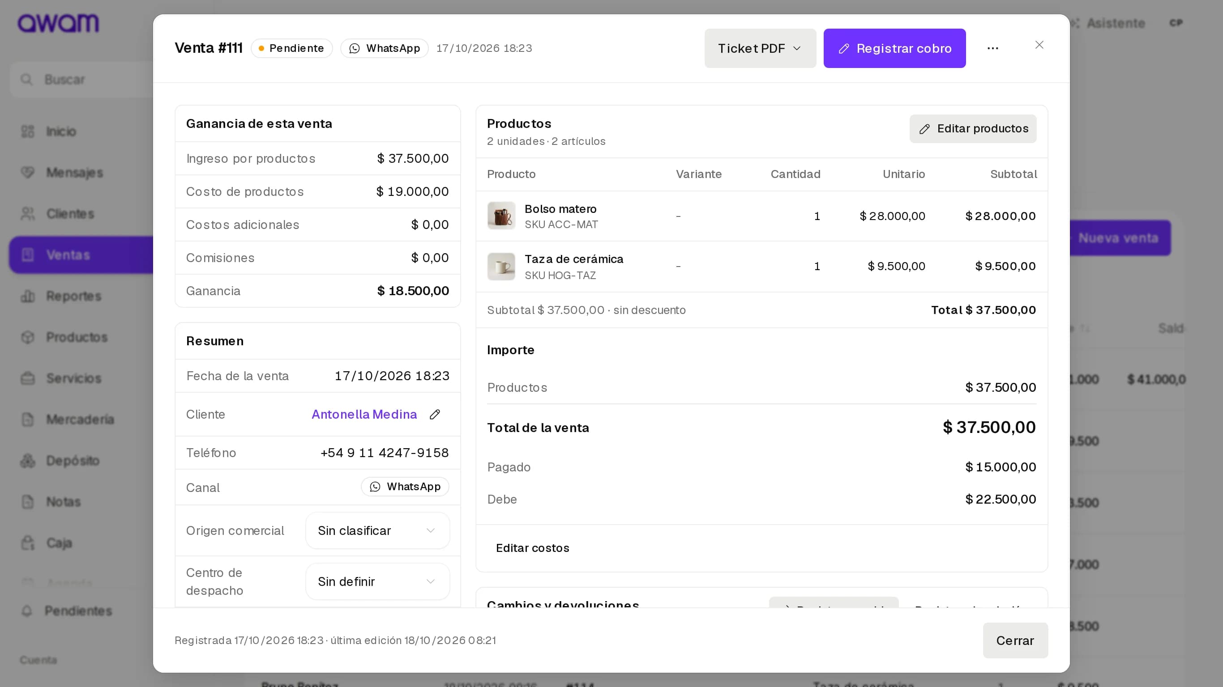Click Editar costos link

click(x=532, y=548)
